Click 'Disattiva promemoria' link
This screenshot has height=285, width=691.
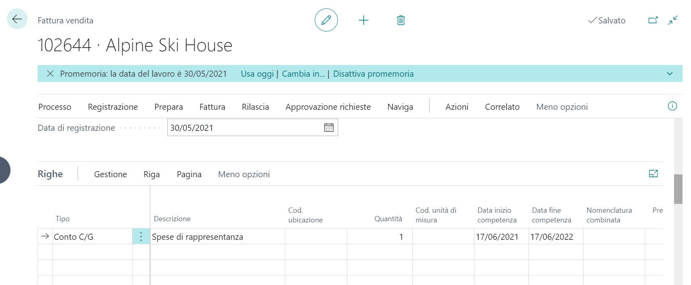tap(373, 74)
